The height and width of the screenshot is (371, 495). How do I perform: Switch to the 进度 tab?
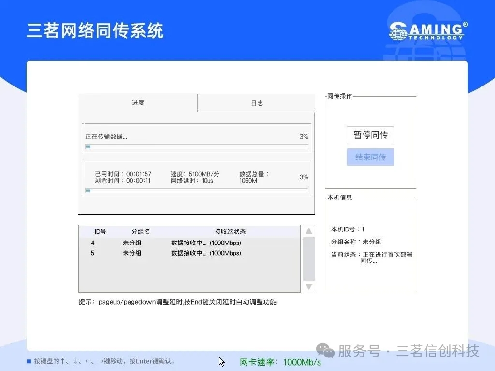138,103
